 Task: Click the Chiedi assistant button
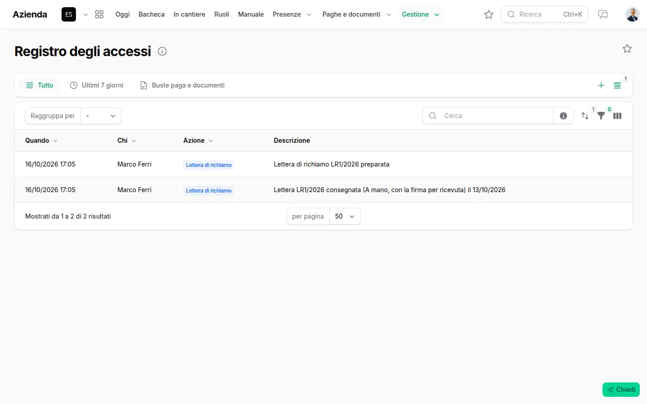621,390
